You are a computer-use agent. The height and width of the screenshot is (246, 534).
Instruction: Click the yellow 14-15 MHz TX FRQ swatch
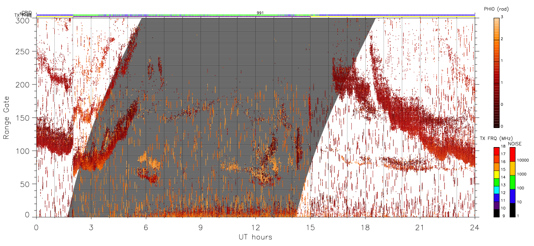(496, 174)
